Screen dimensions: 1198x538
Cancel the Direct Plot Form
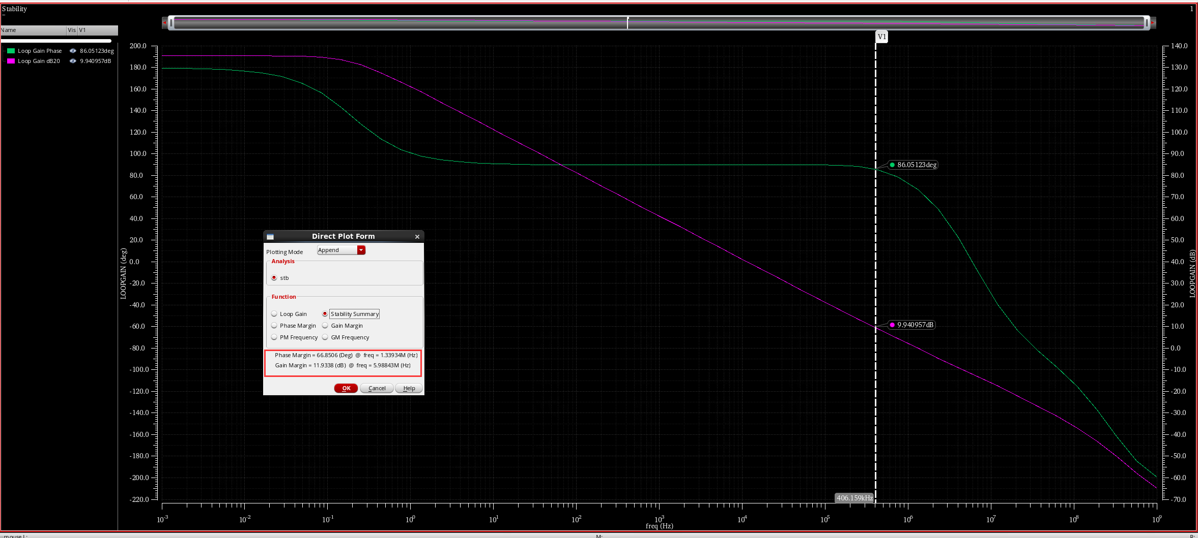point(377,388)
